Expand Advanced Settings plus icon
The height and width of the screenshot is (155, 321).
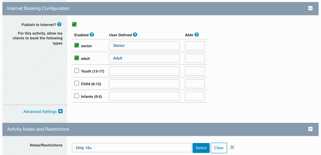click(60, 111)
